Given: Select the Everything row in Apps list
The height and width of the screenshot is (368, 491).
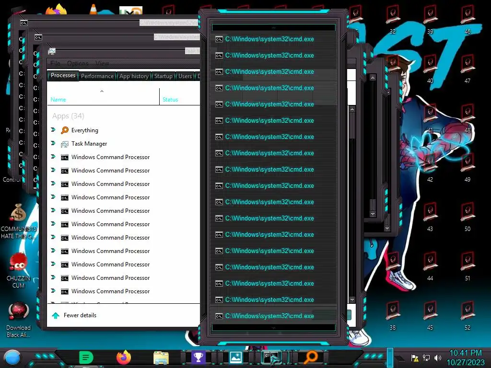Looking at the screenshot, I should pyautogui.click(x=123, y=130).
